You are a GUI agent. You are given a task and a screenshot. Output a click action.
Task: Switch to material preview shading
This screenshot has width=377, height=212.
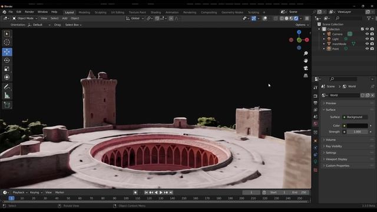291,18
